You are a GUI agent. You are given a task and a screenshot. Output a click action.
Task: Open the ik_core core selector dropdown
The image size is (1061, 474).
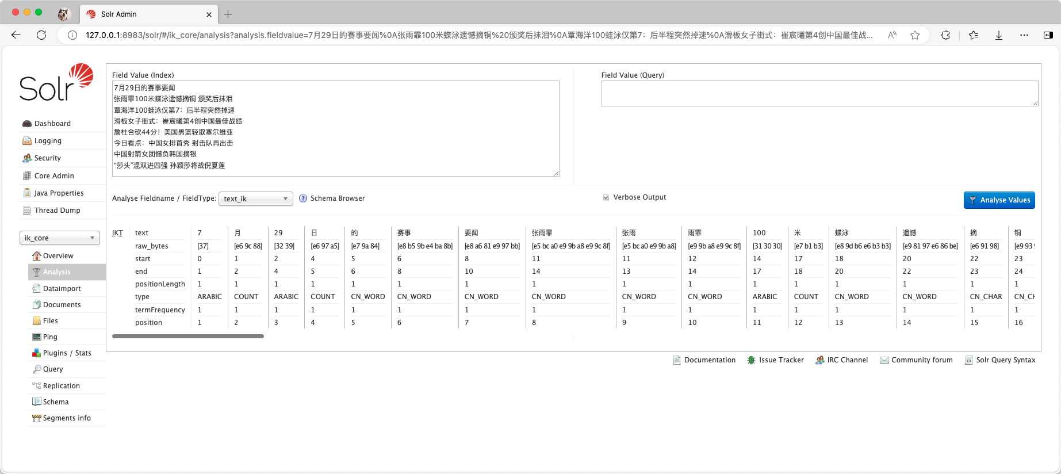coord(60,238)
